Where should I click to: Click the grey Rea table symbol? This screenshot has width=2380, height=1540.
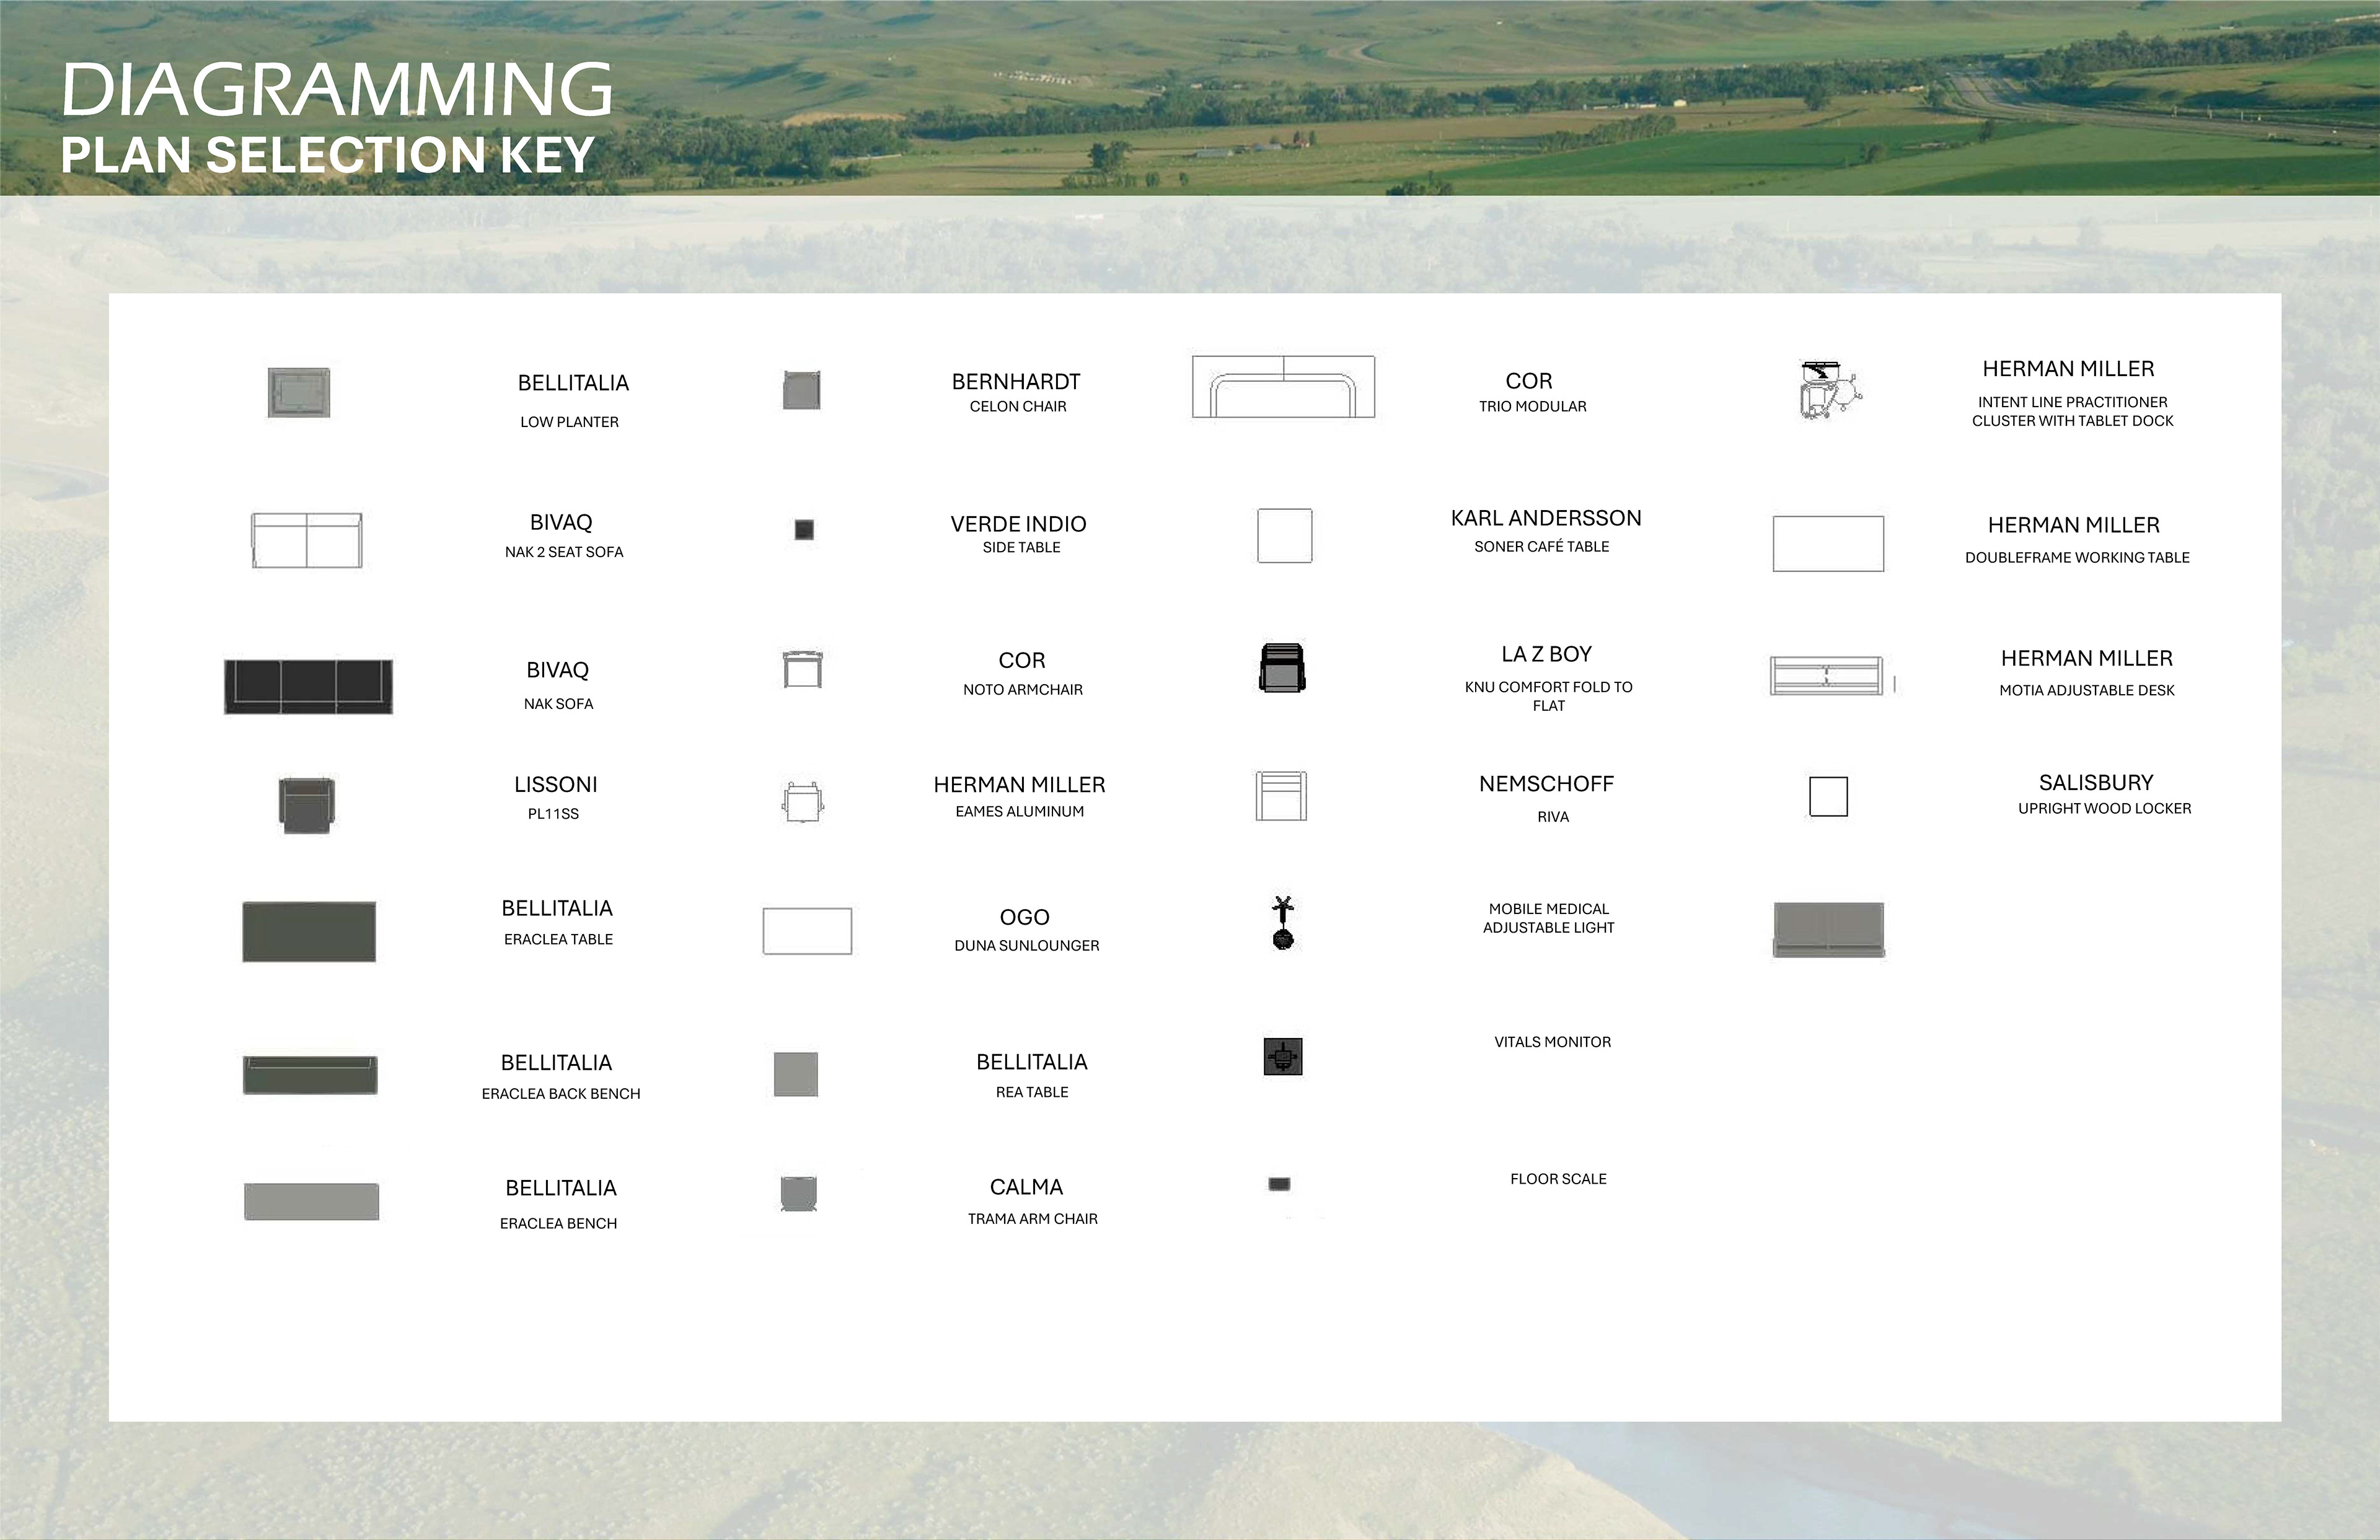click(x=796, y=1074)
